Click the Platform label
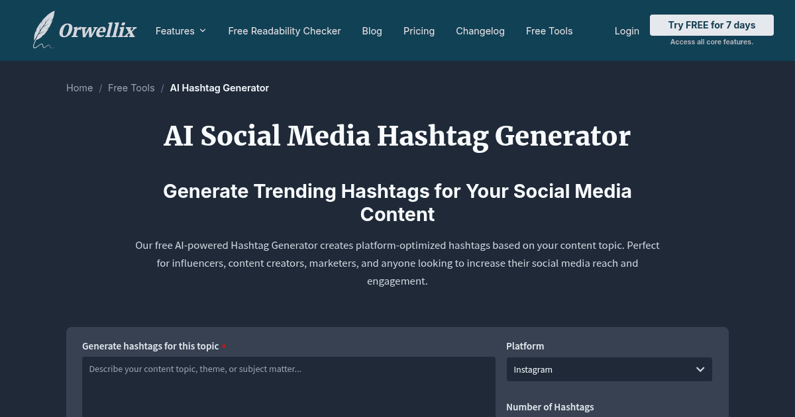Screen dimensions: 795x417 click(525, 346)
